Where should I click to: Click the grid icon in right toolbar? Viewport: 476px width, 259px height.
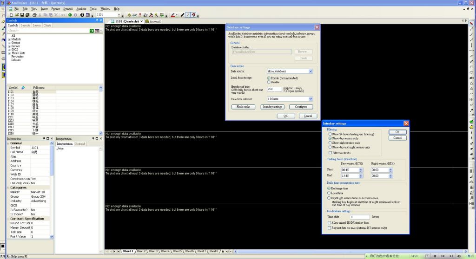[x=471, y=187]
